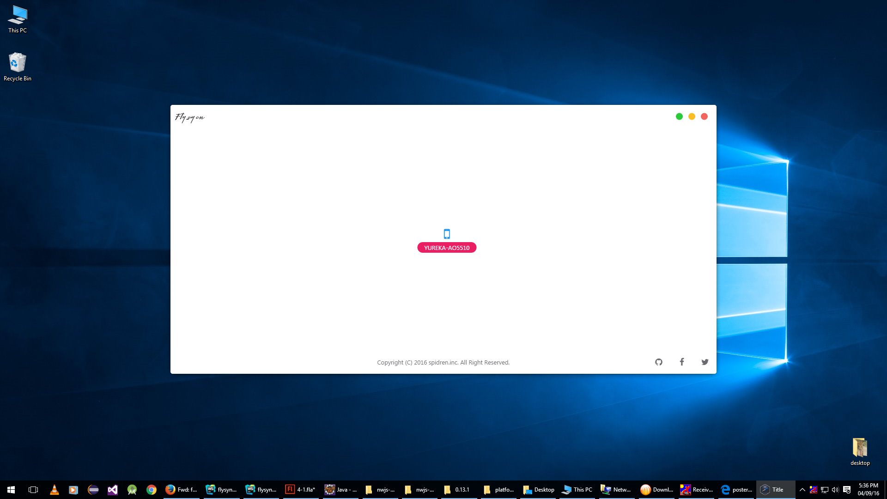
Task: Open VLC media player from taskbar
Action: [x=54, y=489]
